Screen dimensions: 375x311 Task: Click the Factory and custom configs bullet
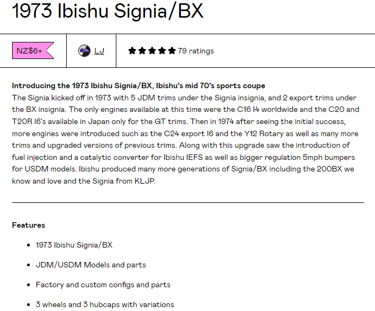tap(103, 285)
